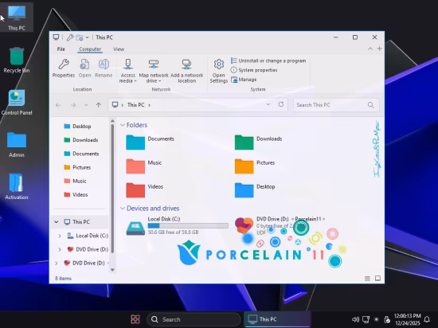Collapse the ribbon with the up chevron
The height and width of the screenshot is (328, 438).
click(370, 49)
